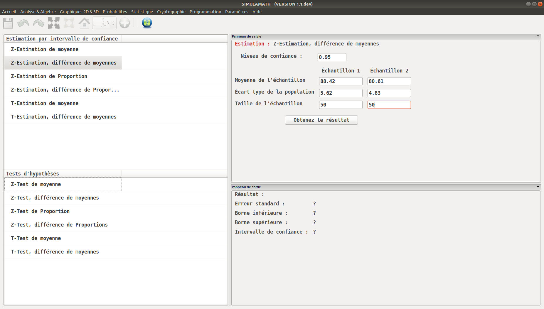
Task: Select Z-Estimation, différence de moyennes
Action: [x=63, y=63]
